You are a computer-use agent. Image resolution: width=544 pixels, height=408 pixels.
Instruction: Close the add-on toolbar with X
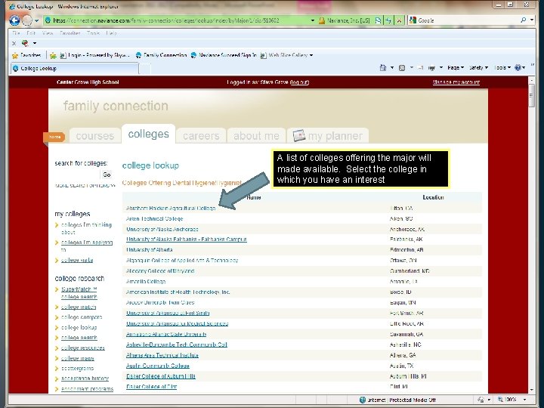[14, 43]
